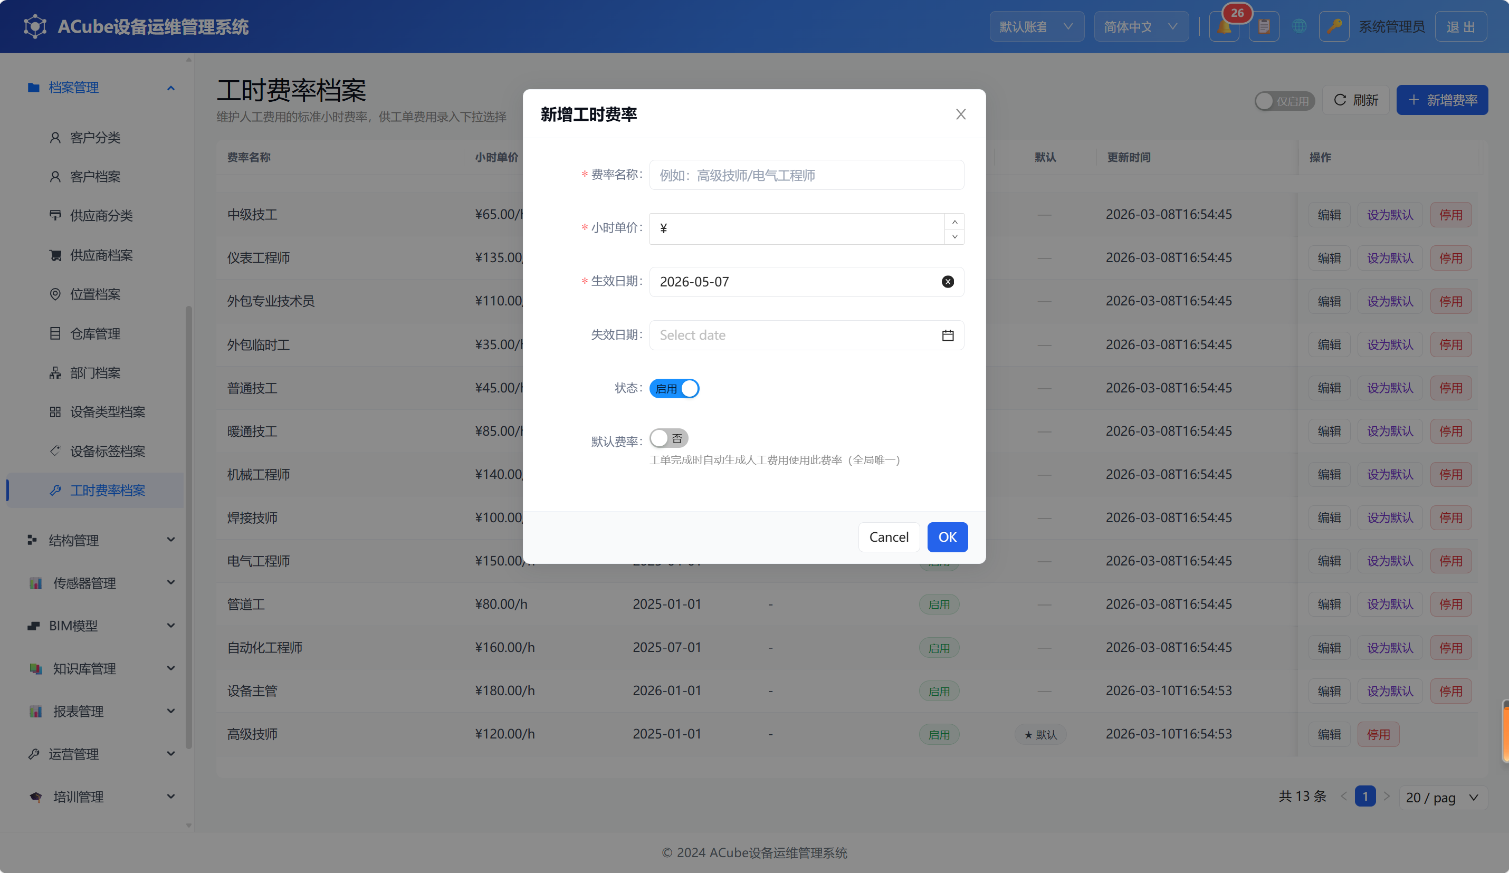Image resolution: width=1509 pixels, height=873 pixels.
Task: Open the clipboard tasks icon in header
Action: click(x=1264, y=26)
